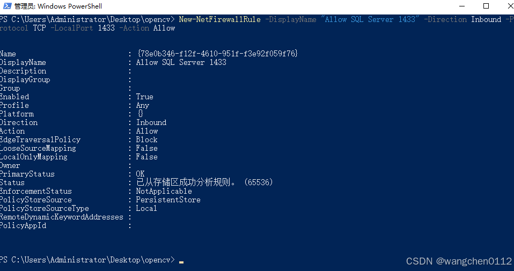This screenshot has height=271, width=514.
Task: Click the PowerShell icon in title bar
Action: coord(7,6)
